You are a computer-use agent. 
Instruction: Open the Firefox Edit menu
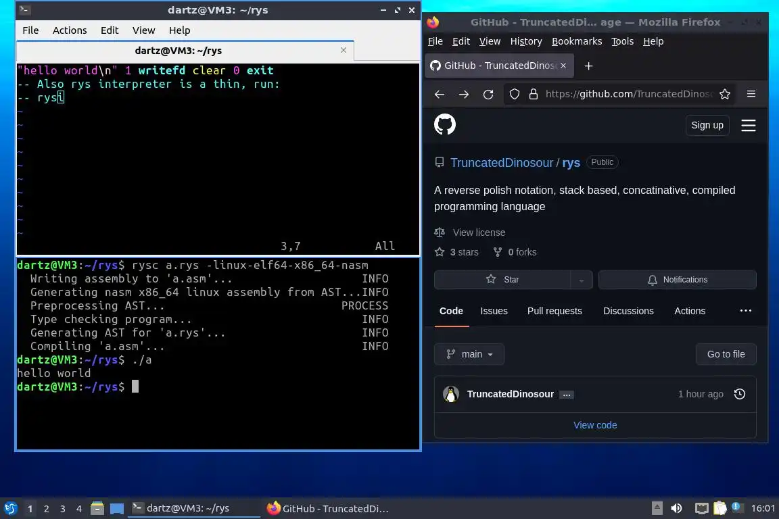461,41
